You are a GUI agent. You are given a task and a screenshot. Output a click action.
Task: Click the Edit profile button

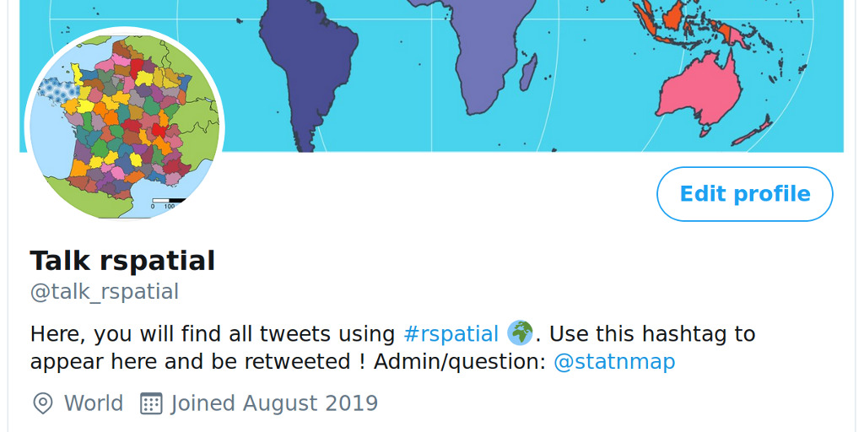tap(744, 194)
